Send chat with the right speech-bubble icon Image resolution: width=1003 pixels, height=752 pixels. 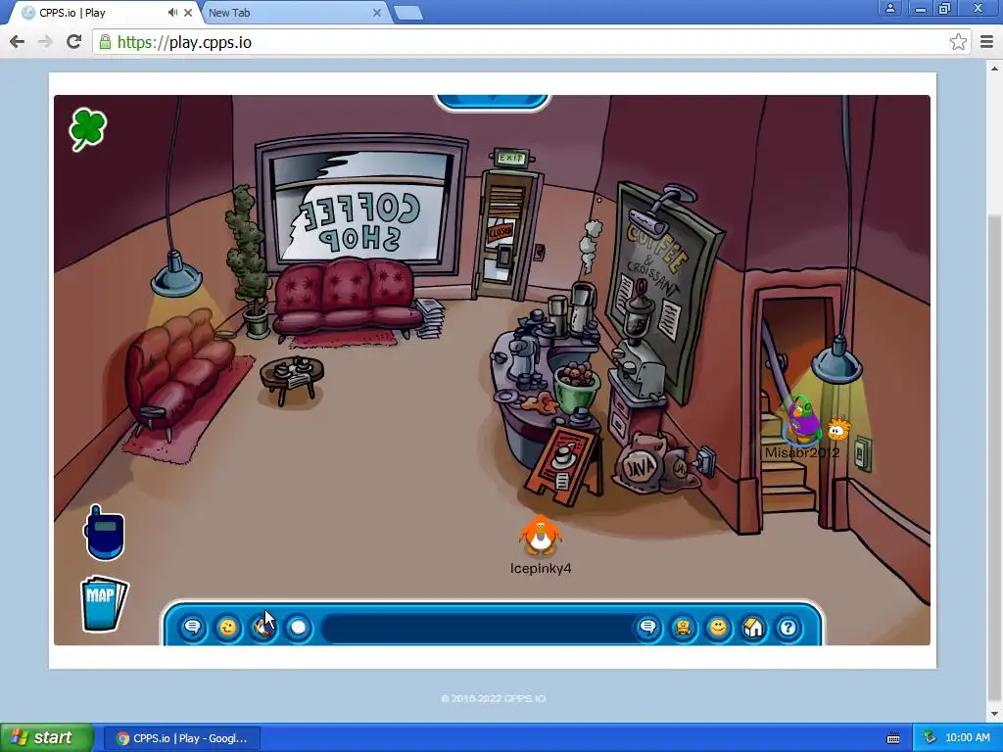pyautogui.click(x=648, y=628)
